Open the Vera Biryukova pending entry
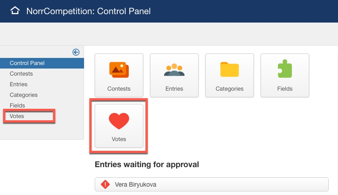Image resolution: width=338 pixels, height=195 pixels. point(135,184)
